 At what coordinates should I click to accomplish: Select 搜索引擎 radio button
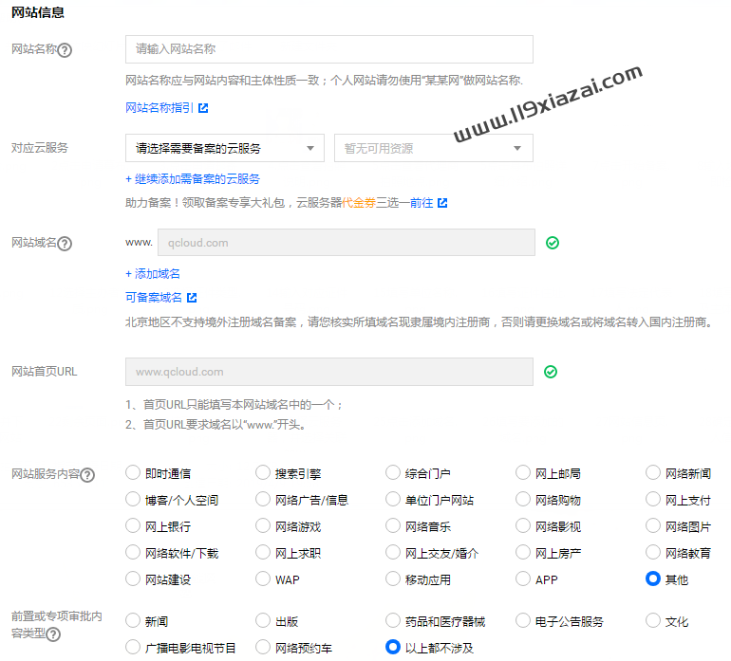coord(263,472)
